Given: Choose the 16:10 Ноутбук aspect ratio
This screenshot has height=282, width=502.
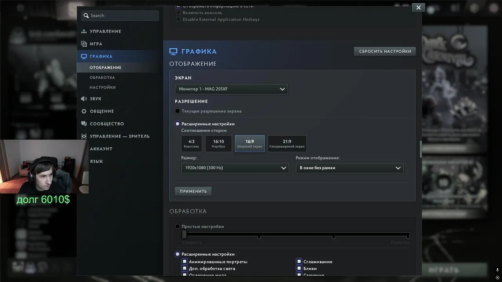Looking at the screenshot, I should 218,143.
